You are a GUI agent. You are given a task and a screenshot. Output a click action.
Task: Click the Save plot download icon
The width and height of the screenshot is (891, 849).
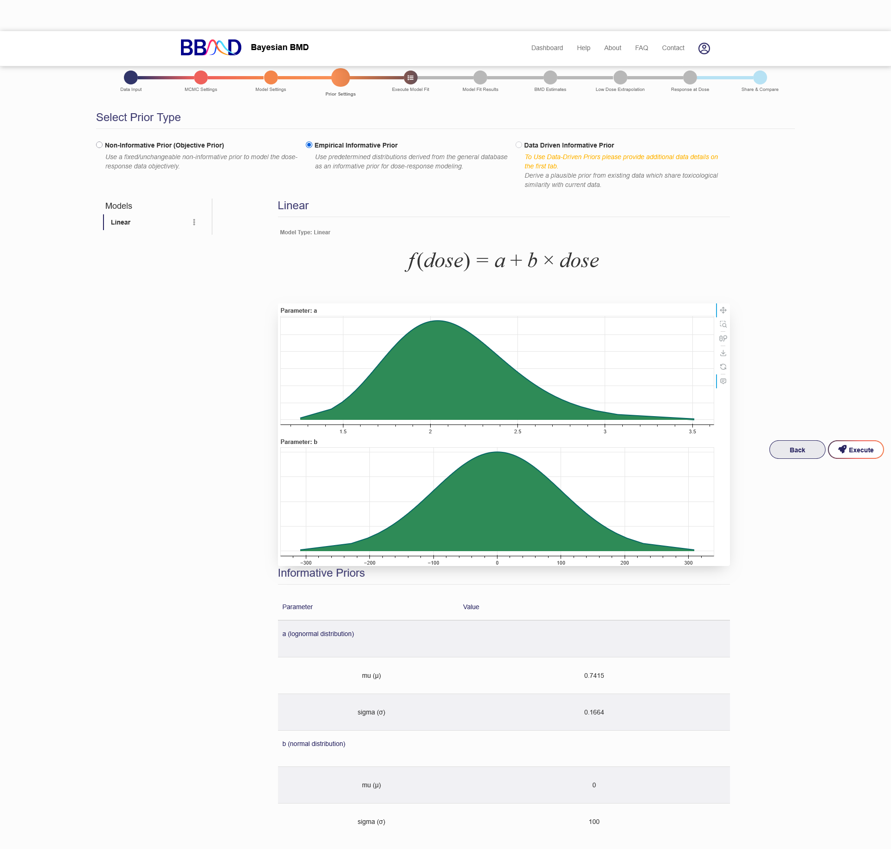[723, 353]
